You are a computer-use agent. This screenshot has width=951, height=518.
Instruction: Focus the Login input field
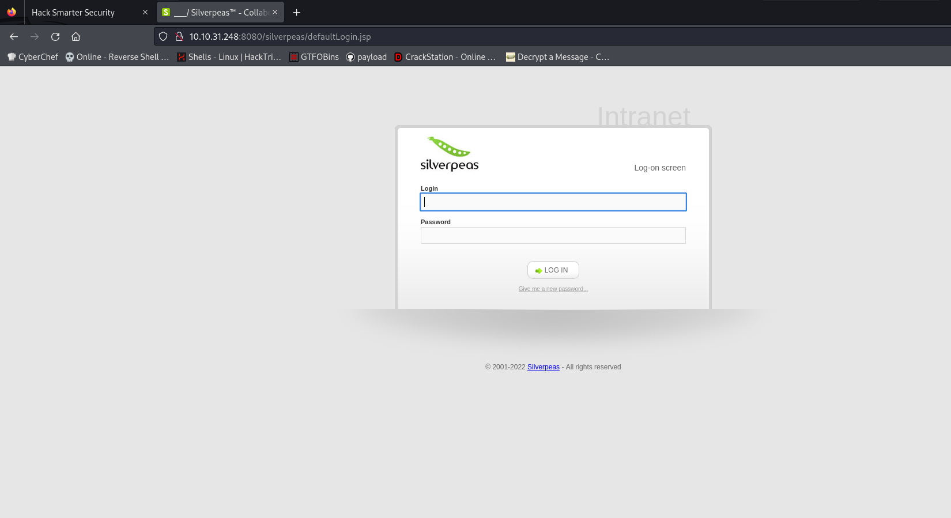(x=553, y=202)
